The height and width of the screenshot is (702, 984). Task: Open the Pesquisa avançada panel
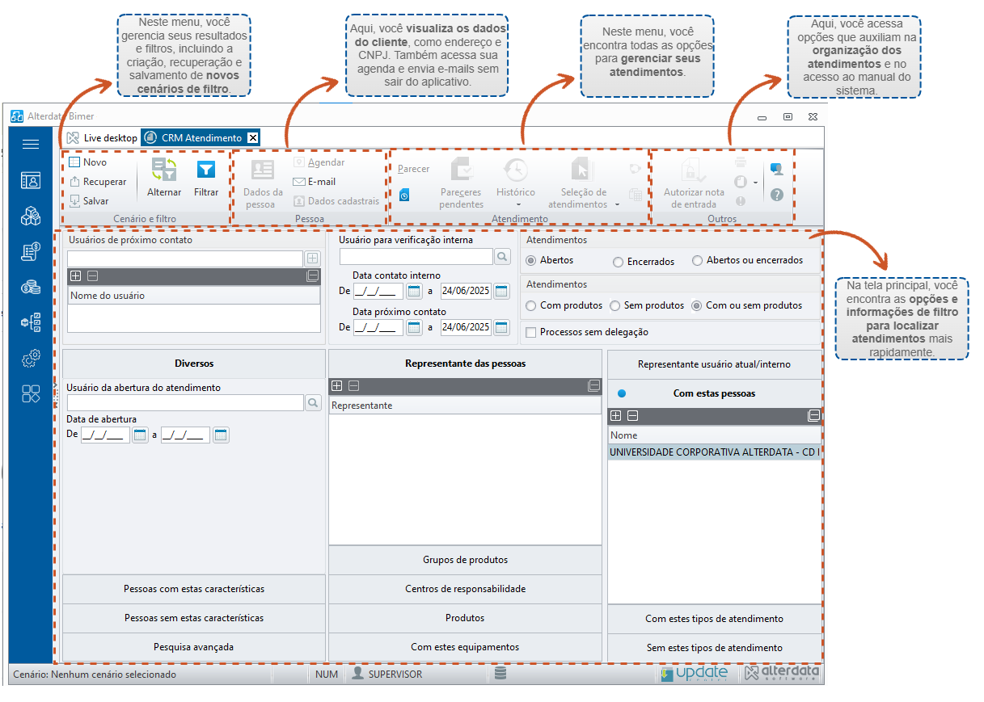pyautogui.click(x=194, y=647)
